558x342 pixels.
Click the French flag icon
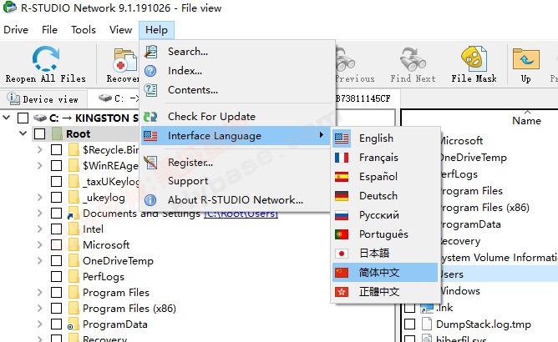(x=342, y=158)
